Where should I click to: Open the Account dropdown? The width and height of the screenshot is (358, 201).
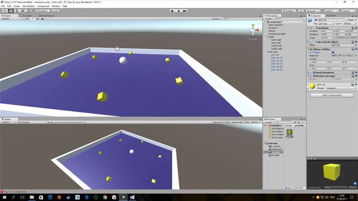point(313,11)
